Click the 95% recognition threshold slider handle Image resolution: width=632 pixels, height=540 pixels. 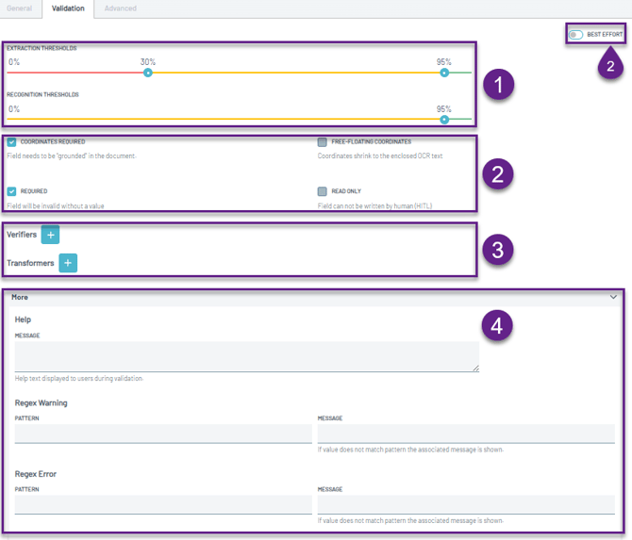click(x=443, y=119)
